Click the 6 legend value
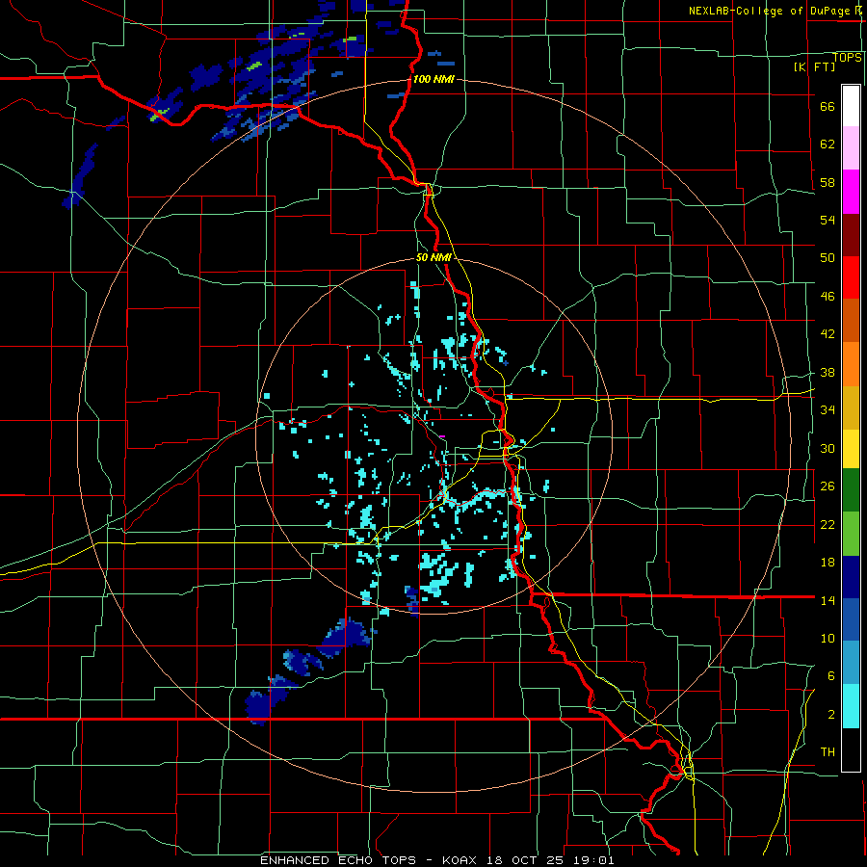Screen dimensions: 867x867 point(831,676)
